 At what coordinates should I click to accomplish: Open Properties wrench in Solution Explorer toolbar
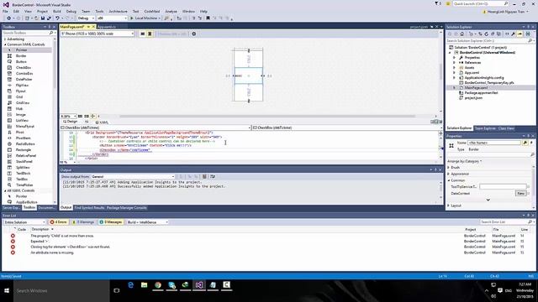pyautogui.click(x=513, y=34)
